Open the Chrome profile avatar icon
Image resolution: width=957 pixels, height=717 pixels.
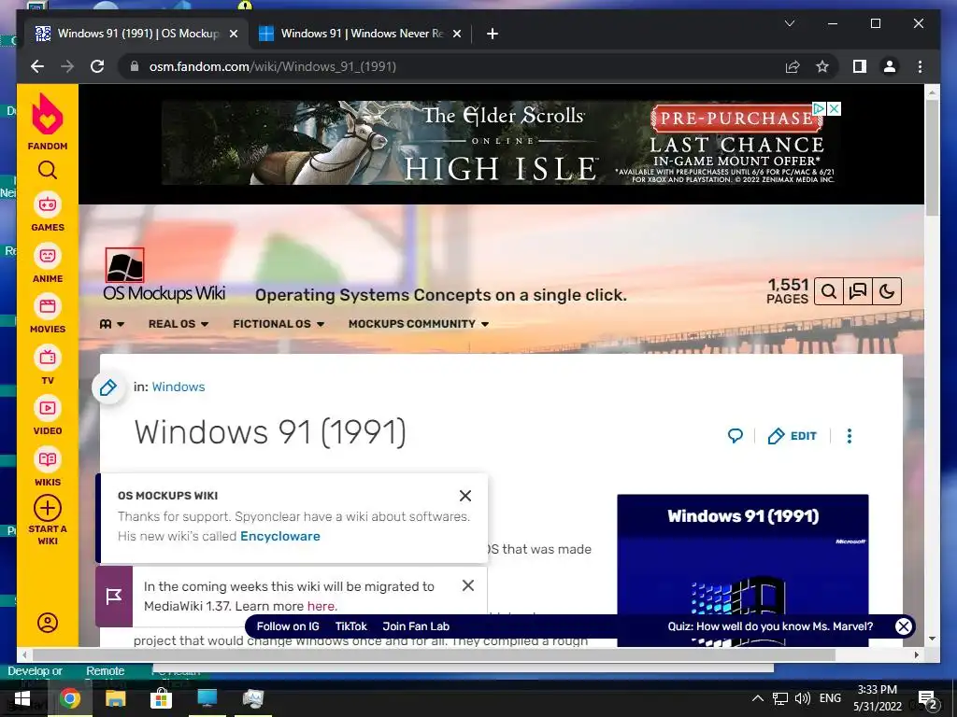point(890,66)
